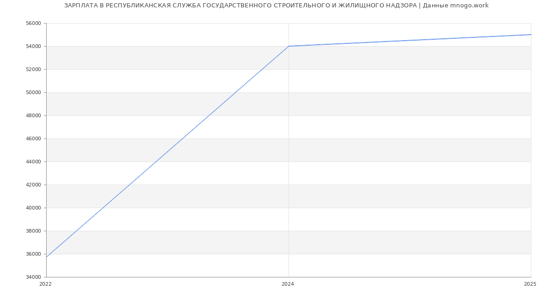Click the 52000 y-axis label
The height and width of the screenshot is (300, 554).
pos(33,70)
